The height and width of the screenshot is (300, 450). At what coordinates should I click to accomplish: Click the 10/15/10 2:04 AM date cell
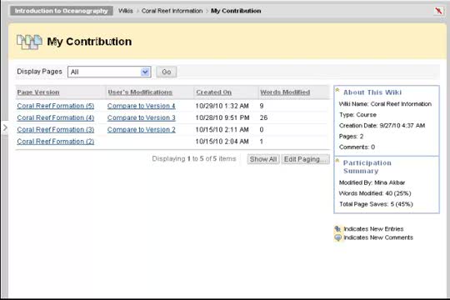[x=222, y=142]
